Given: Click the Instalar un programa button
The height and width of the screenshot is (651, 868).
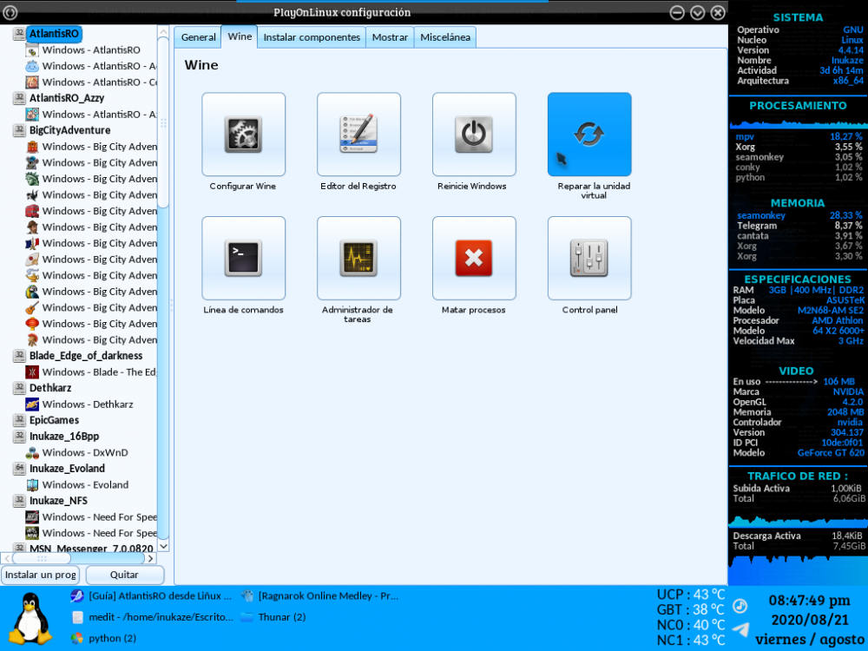Looking at the screenshot, I should click(42, 575).
